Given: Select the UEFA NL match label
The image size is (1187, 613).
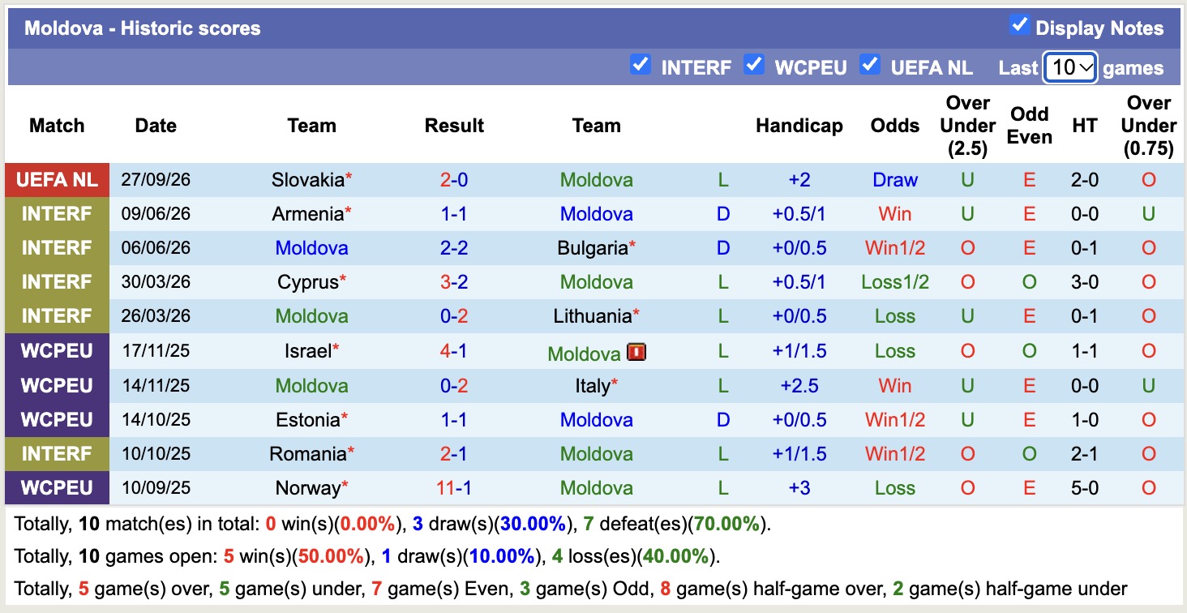Looking at the screenshot, I should click(57, 180).
